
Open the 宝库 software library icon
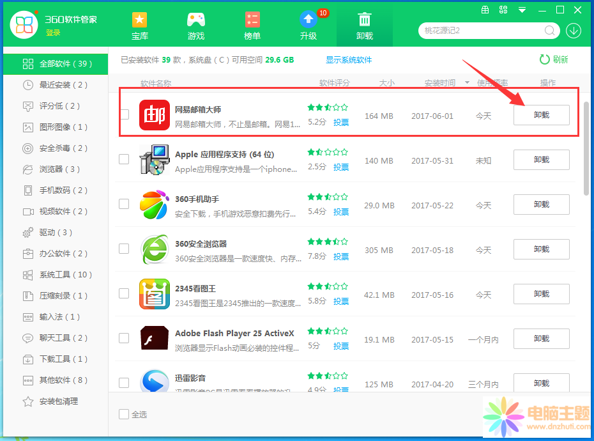[x=139, y=20]
